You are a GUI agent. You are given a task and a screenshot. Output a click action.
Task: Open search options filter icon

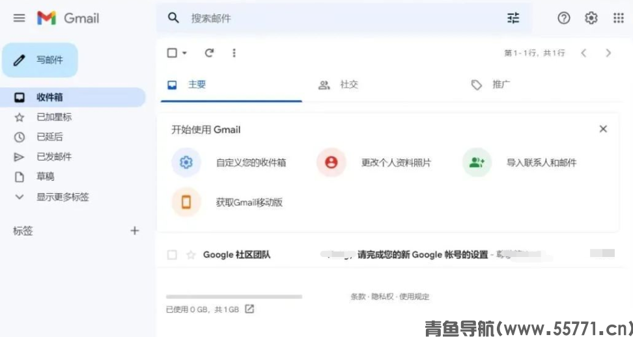(513, 18)
